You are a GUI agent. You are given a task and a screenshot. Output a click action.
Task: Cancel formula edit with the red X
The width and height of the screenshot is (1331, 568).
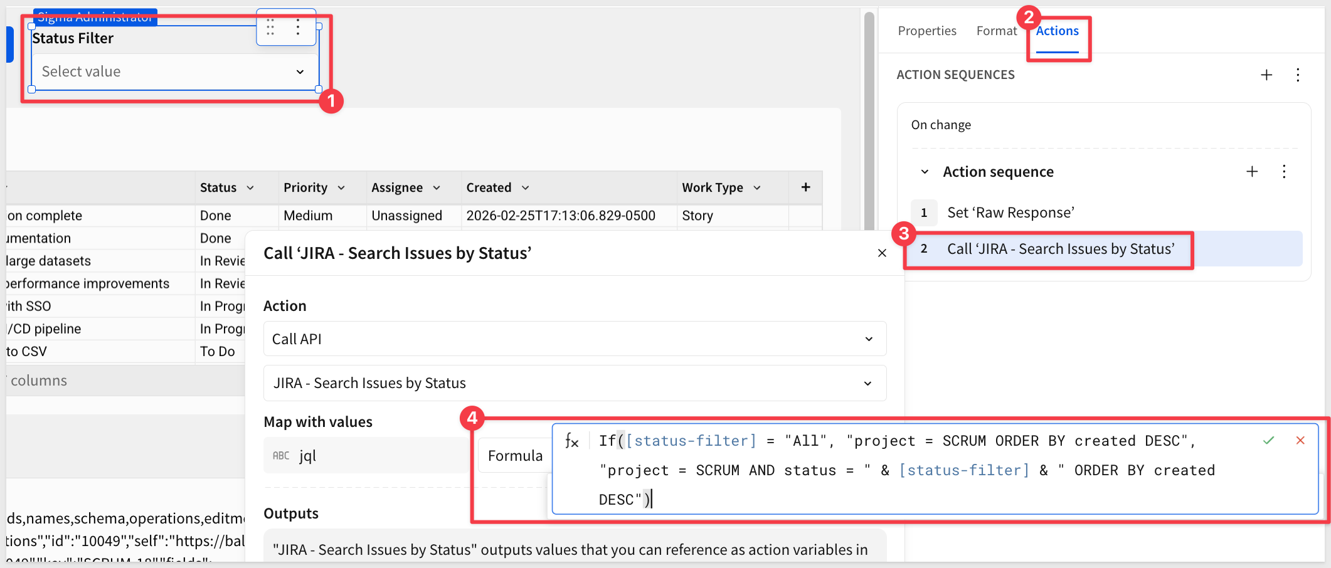tap(1300, 441)
